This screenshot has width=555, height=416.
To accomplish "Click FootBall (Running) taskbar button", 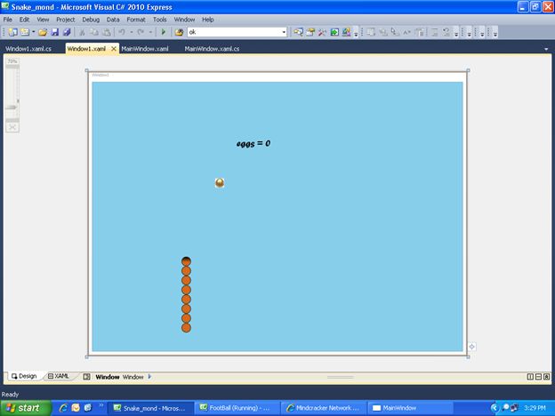I will point(237,408).
